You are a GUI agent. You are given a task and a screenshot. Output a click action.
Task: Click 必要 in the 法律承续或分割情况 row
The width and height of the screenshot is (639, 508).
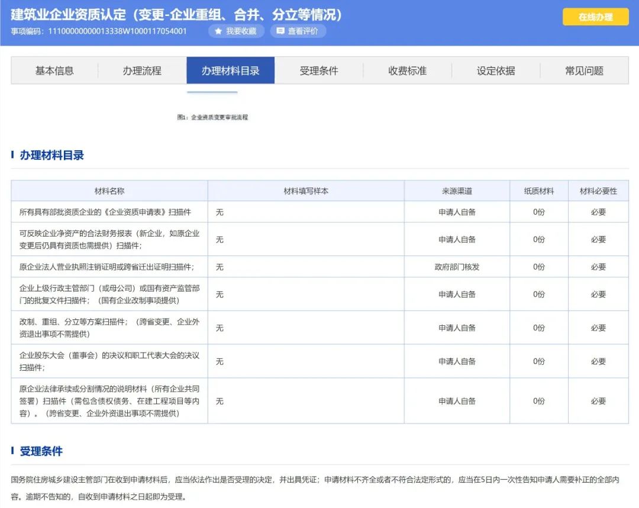click(598, 401)
